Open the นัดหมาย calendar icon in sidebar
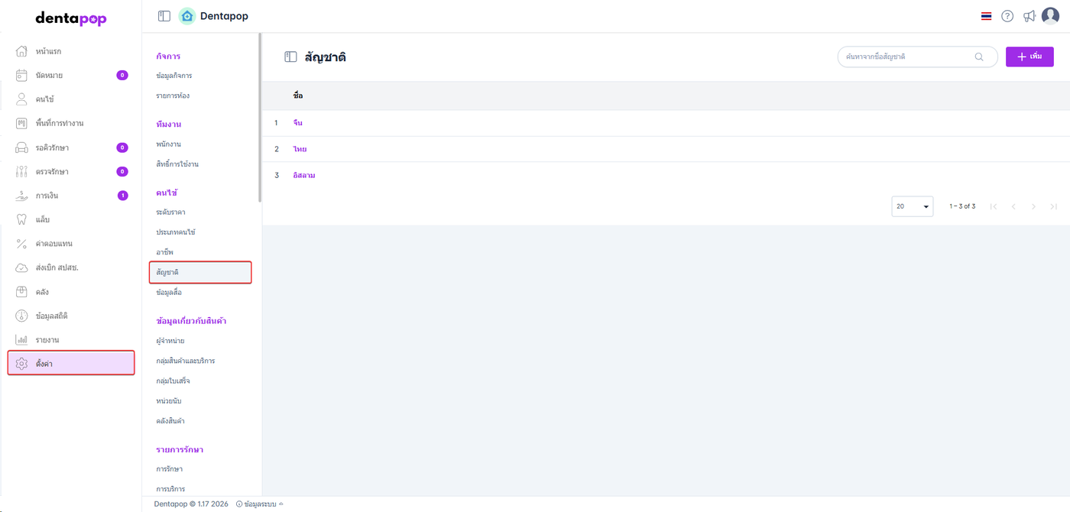Screen dimensions: 1070x512 [x=22, y=75]
